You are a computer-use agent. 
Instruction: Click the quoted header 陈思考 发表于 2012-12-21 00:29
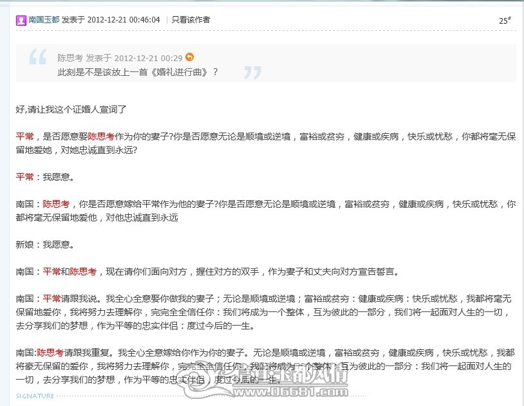click(x=120, y=58)
